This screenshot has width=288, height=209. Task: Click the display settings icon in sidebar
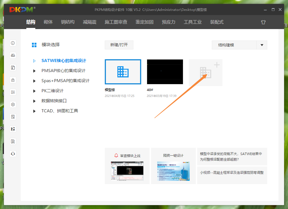pyautogui.click(x=13, y=55)
